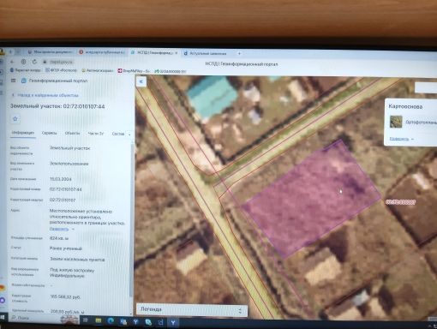The height and width of the screenshot is (329, 437).
Task: Click the heading Земельный участок: 02:72:010107:44
Action: pos(57,106)
